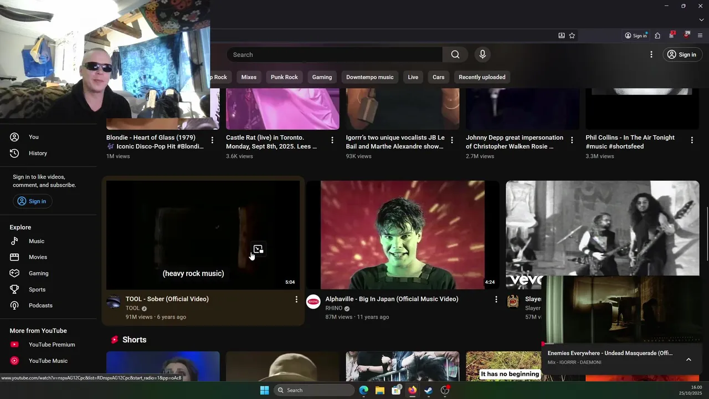Select the Recently uploaded filter chip

[x=482, y=77]
